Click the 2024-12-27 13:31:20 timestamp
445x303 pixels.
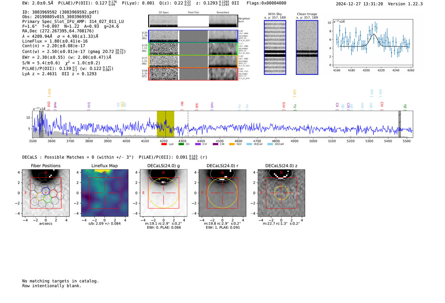(x=359, y=4)
